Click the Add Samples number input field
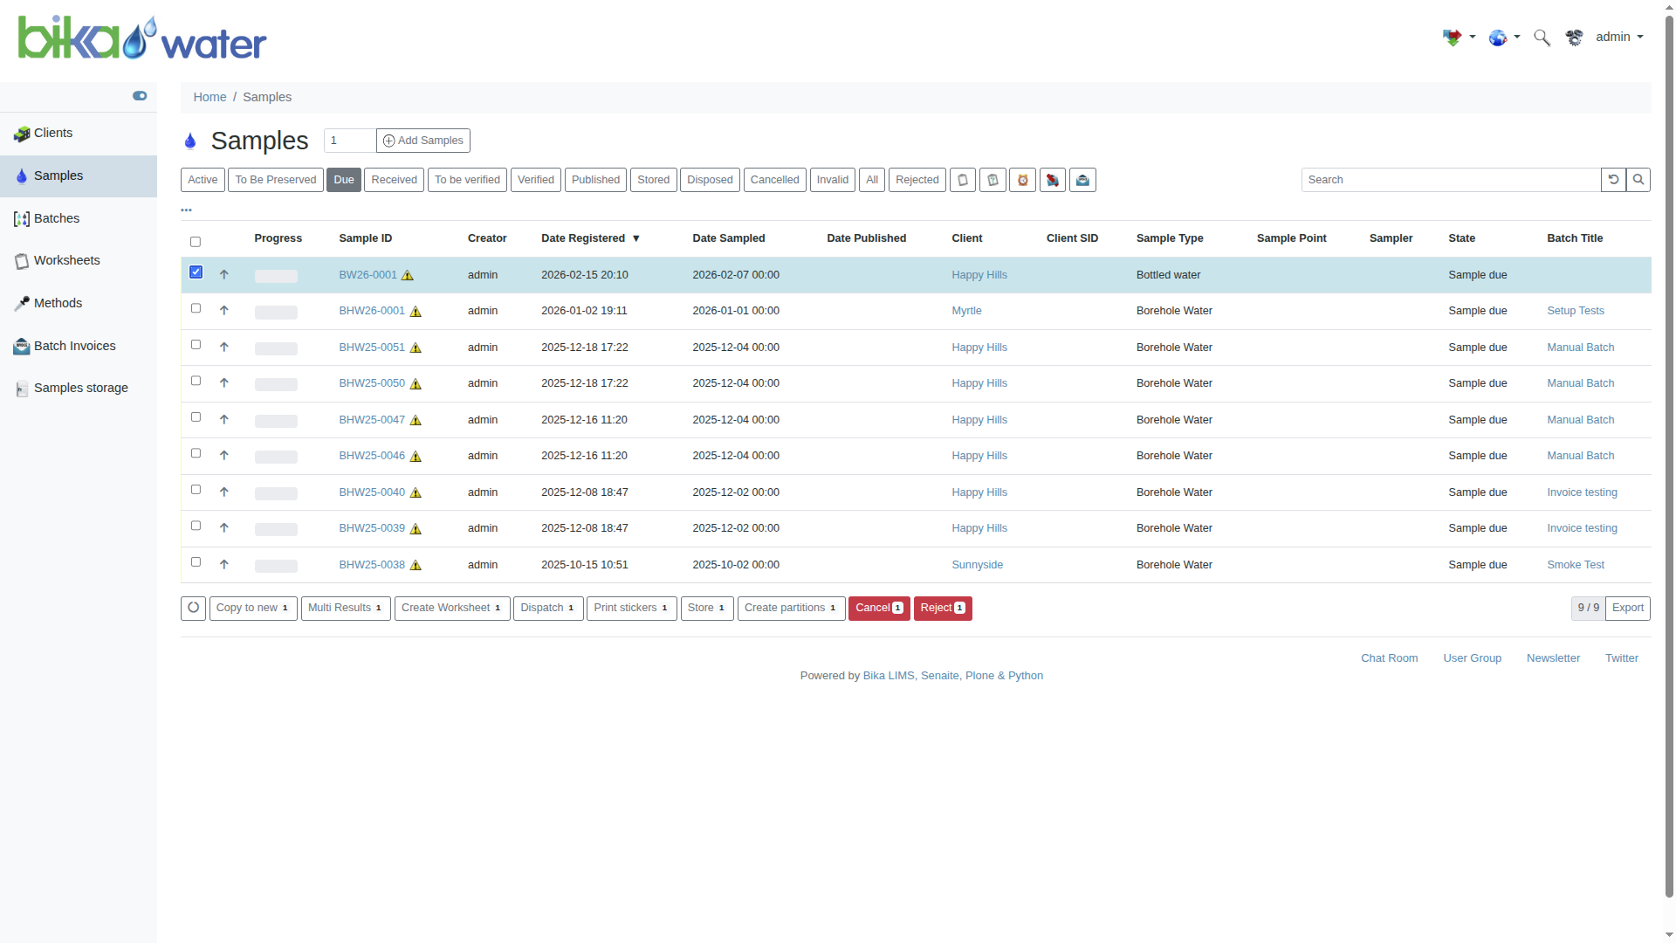Viewport: 1676px width, 943px height. 349,141
